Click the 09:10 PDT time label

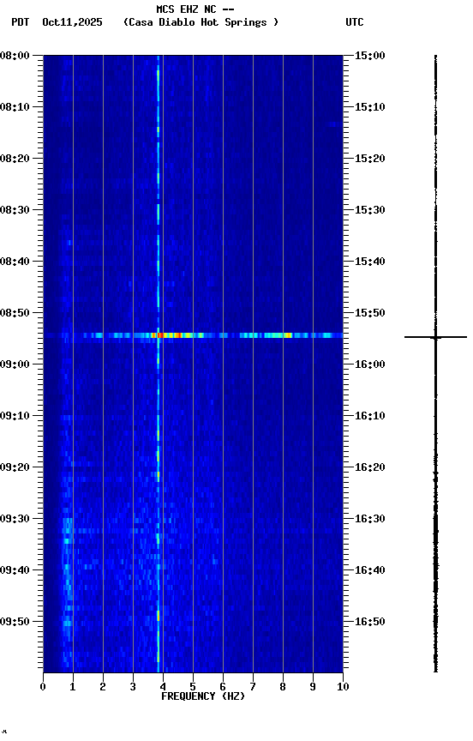click(15, 416)
